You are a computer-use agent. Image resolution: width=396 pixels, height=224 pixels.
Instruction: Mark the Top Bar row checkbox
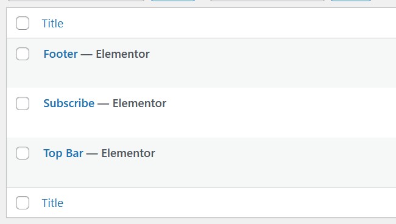coord(23,153)
